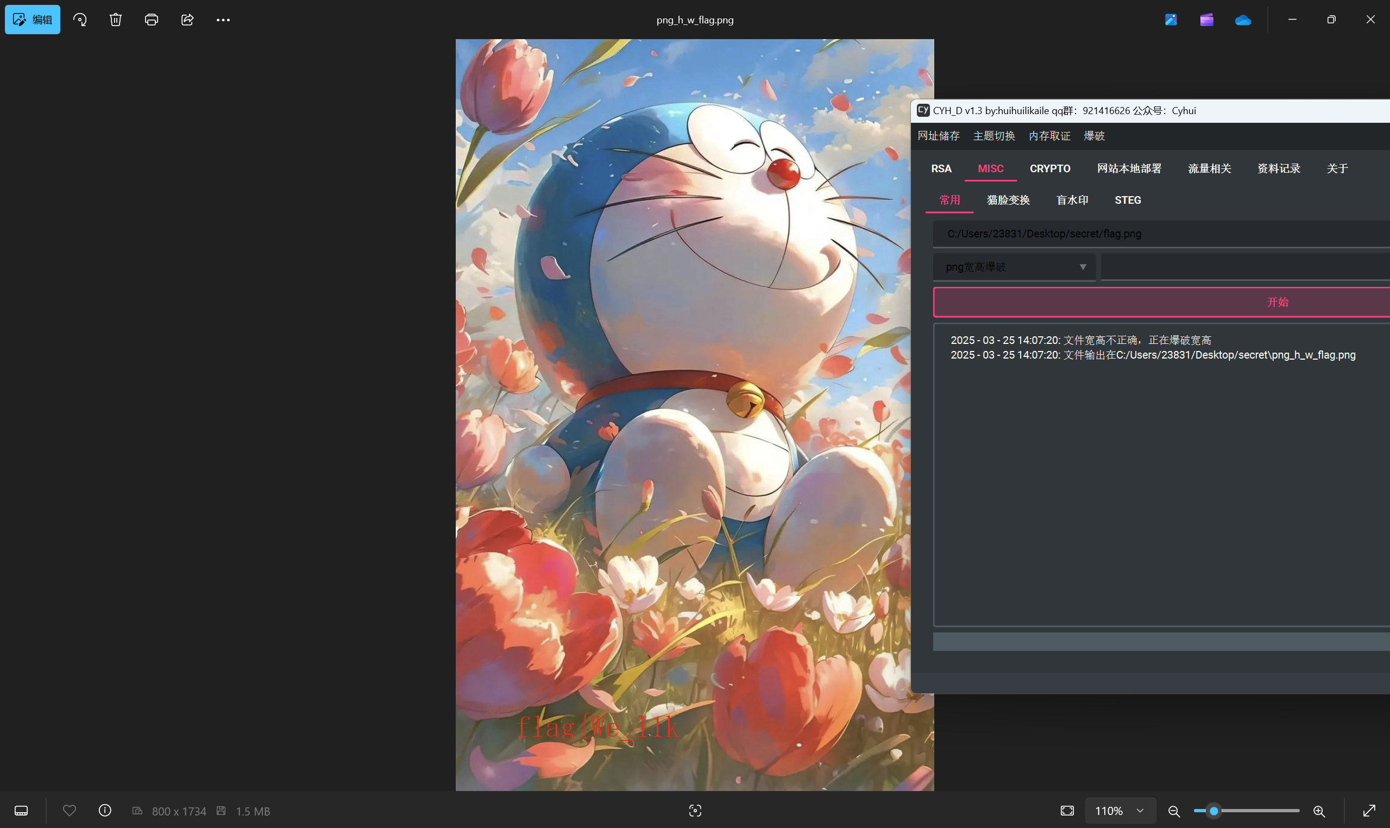Open the 爆破 menu in CYH_D
This screenshot has width=1390, height=828.
pyautogui.click(x=1094, y=136)
